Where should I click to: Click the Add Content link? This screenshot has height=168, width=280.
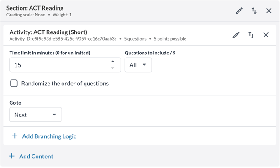(36, 157)
